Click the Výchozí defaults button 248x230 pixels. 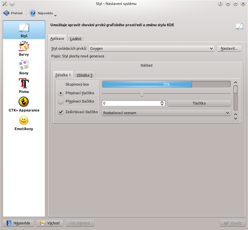pyautogui.click(x=50, y=223)
